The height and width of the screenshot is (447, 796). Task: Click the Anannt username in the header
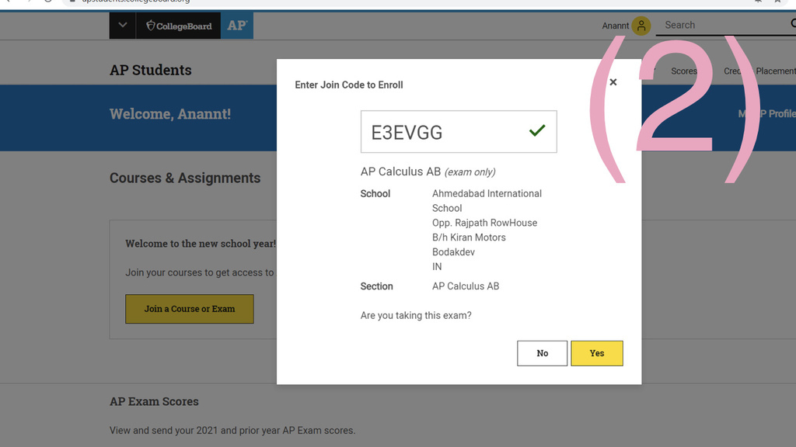(616, 26)
